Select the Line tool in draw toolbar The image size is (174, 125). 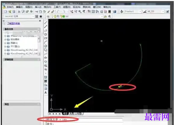[x=46, y=22]
